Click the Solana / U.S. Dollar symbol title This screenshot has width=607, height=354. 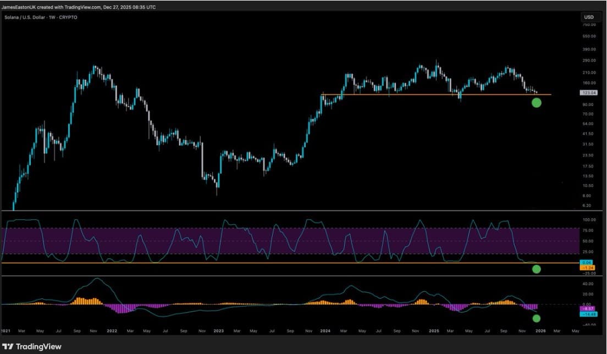(x=41, y=18)
